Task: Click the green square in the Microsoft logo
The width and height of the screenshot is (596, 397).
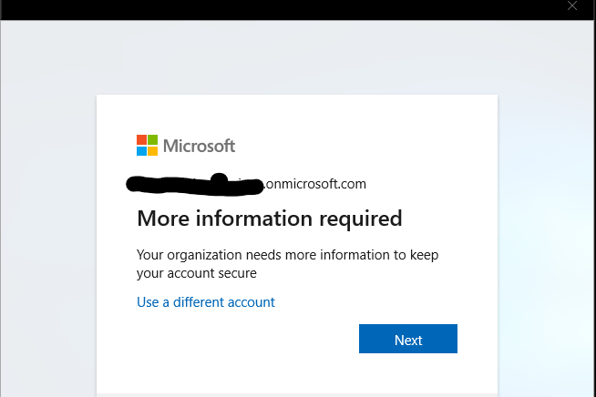Action: click(x=152, y=139)
